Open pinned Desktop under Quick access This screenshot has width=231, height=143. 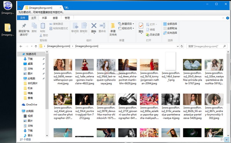pos(30,64)
